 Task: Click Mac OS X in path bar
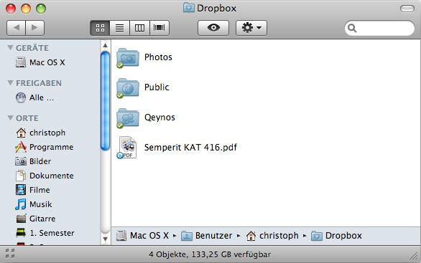[142, 236]
